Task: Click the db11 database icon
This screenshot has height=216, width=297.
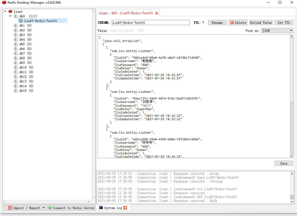Action: (16, 72)
